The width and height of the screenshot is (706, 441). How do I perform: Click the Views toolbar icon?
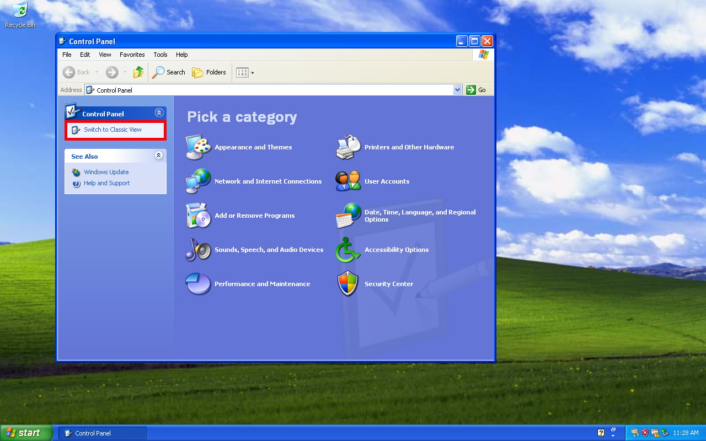242,72
